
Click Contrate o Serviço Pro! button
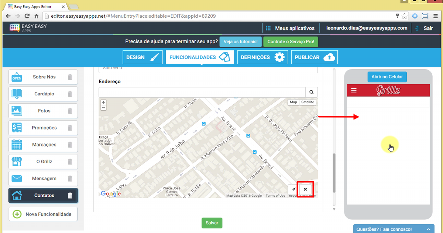click(x=291, y=42)
